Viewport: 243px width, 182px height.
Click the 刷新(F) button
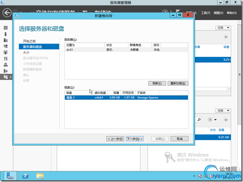pos(157,83)
